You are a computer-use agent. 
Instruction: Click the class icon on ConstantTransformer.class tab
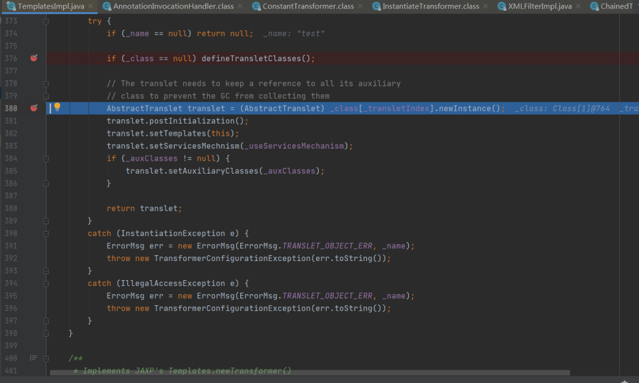[x=257, y=6]
